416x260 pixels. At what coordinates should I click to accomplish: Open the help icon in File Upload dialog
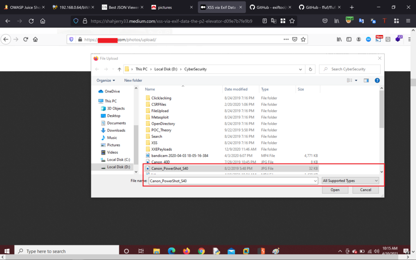click(x=377, y=80)
